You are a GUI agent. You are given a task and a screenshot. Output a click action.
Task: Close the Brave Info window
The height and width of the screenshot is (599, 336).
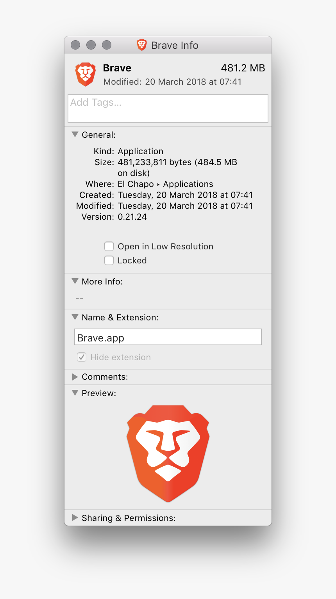coord(75,45)
